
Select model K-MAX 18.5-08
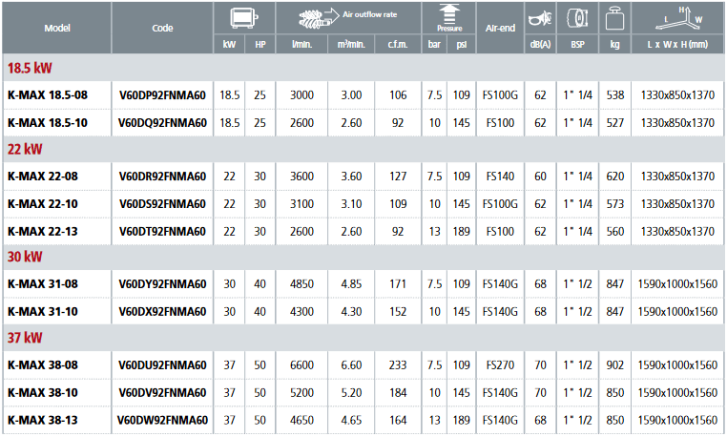tap(48, 95)
